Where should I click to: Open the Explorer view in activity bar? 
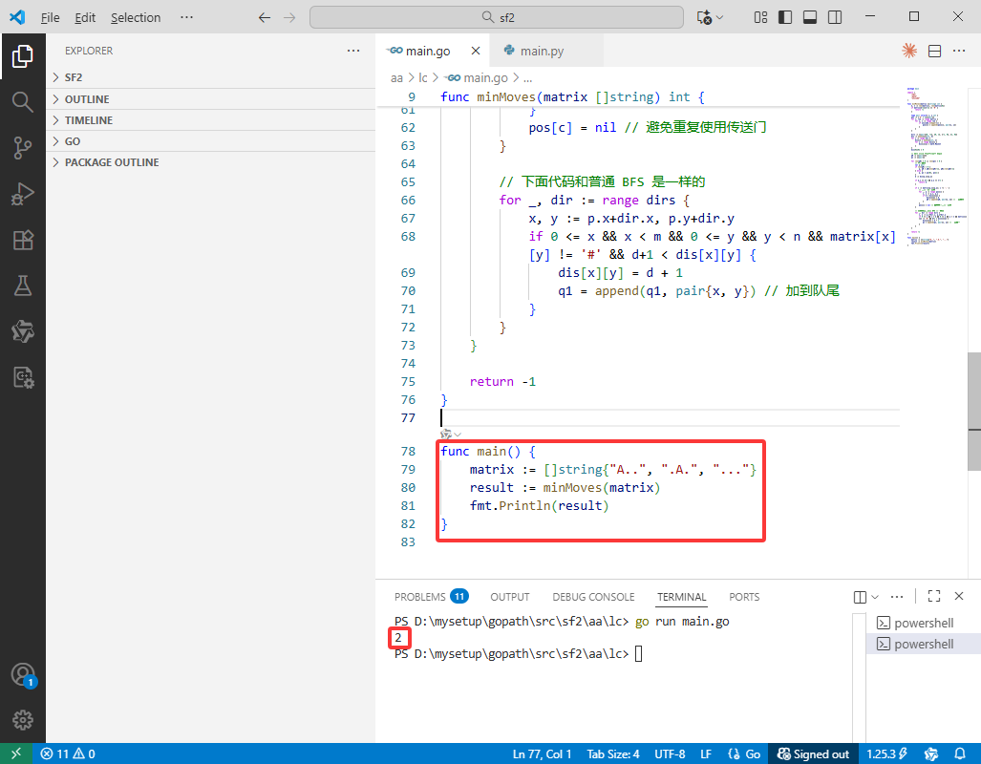(23, 56)
